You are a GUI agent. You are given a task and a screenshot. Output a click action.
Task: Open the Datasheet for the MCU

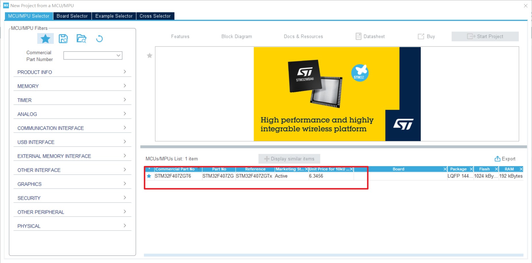pyautogui.click(x=370, y=36)
